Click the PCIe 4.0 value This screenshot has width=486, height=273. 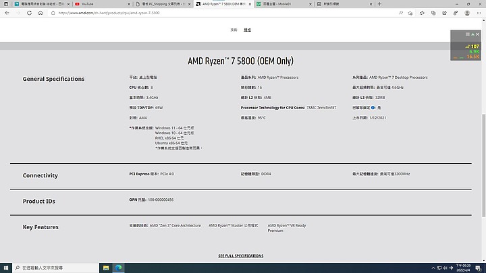coord(167,174)
